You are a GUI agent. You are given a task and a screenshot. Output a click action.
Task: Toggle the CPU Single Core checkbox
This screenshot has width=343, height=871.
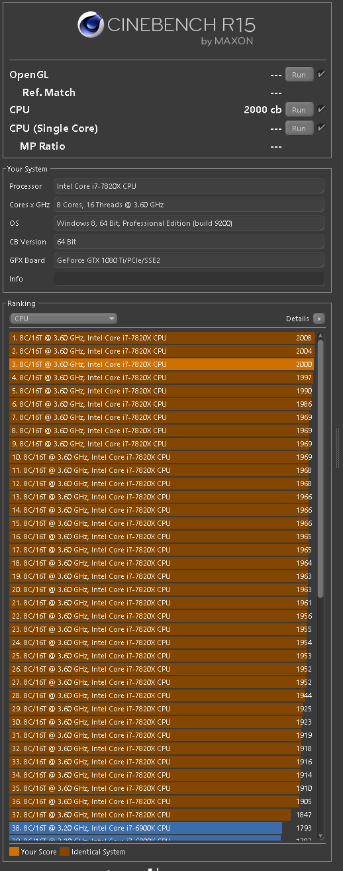tap(321, 127)
